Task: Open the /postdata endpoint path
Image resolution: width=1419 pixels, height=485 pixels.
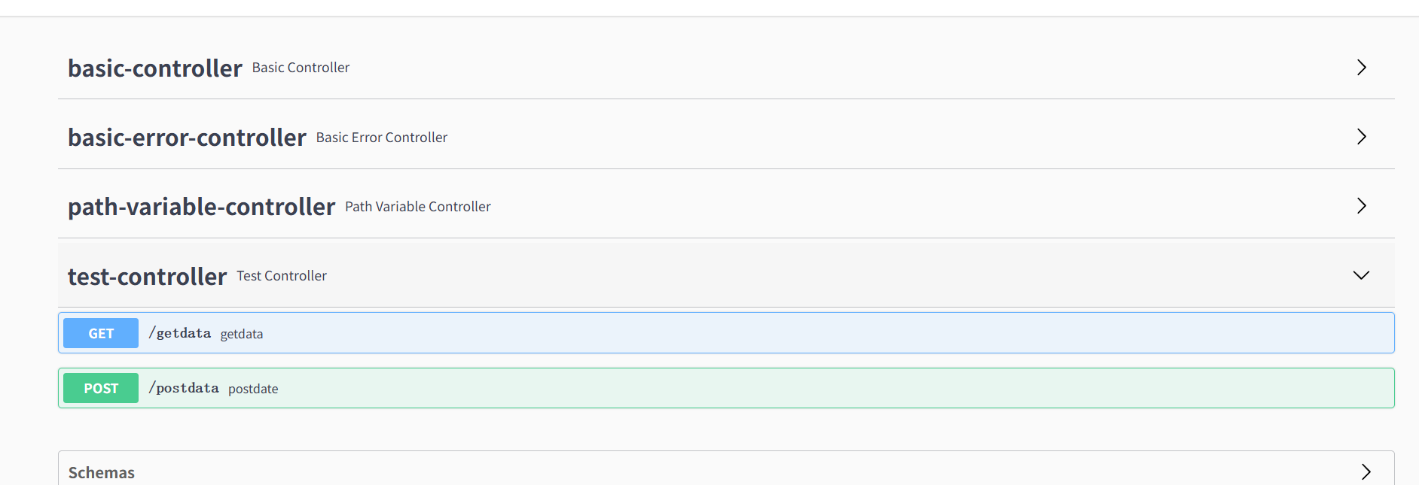Action: [184, 388]
